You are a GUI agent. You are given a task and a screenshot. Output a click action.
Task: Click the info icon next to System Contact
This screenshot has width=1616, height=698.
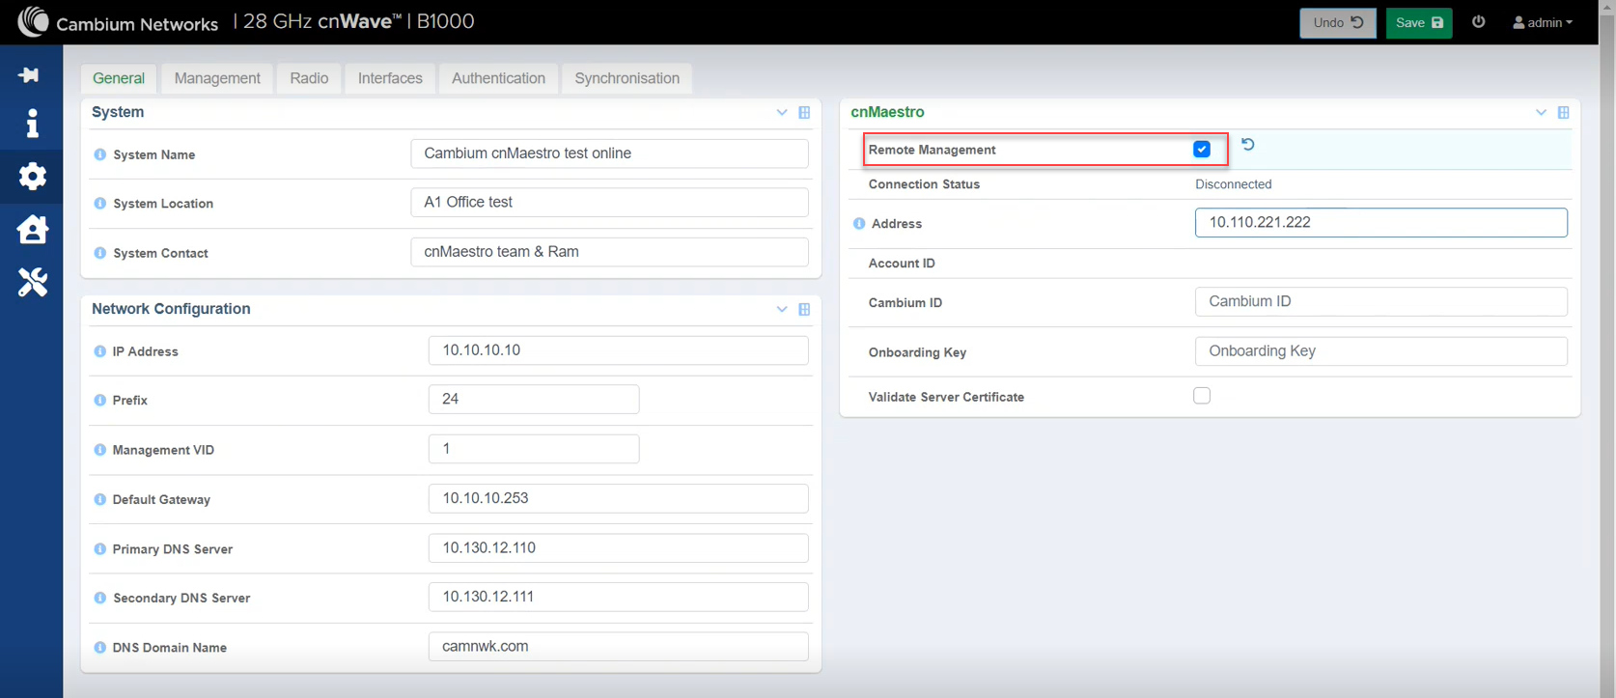(x=100, y=253)
